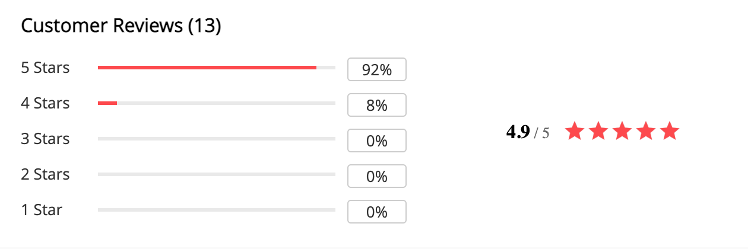Click the second red rating star

[598, 131]
